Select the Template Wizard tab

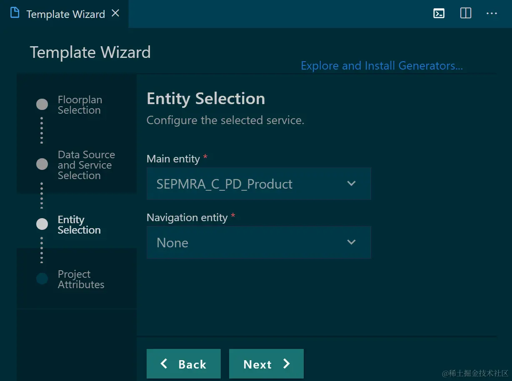click(65, 14)
